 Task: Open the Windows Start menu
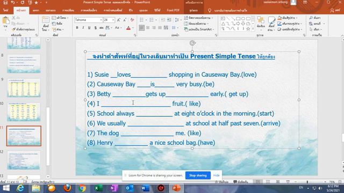click(x=6, y=188)
